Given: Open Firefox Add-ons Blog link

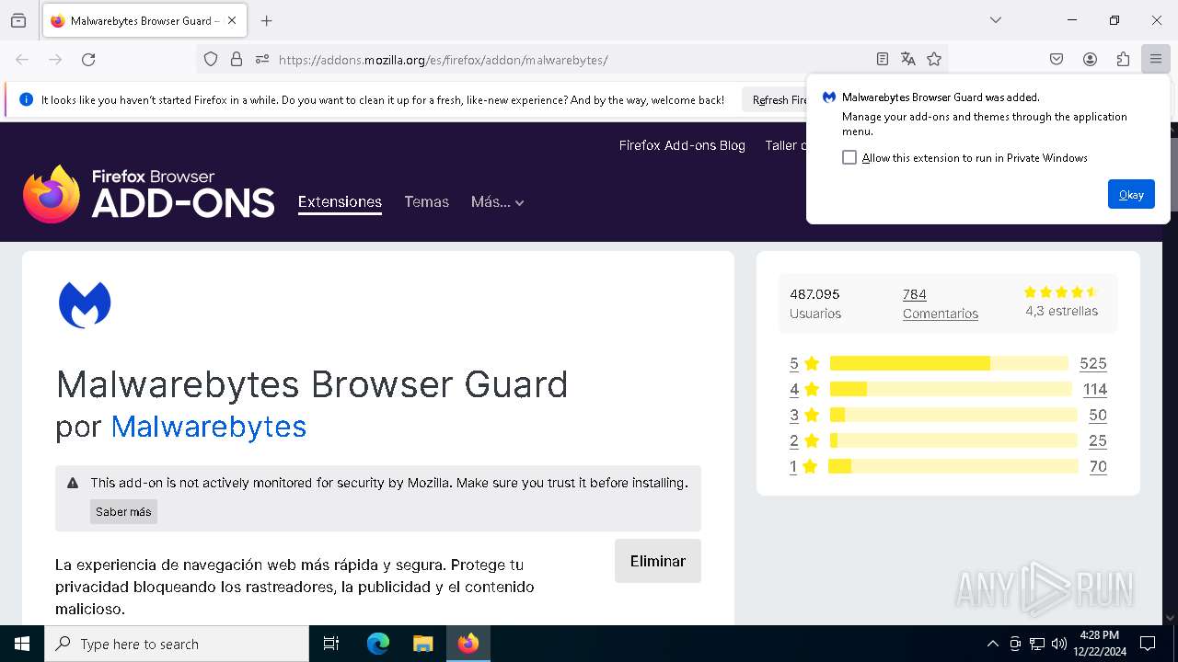Looking at the screenshot, I should point(682,145).
